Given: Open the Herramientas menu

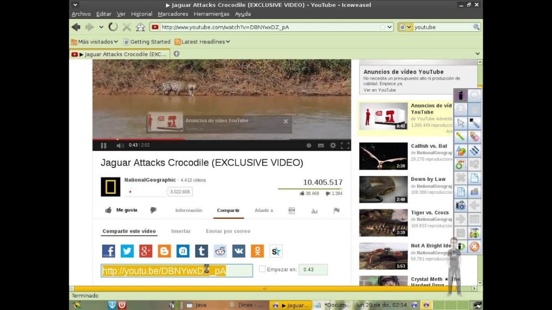Looking at the screenshot, I should pyautogui.click(x=211, y=14).
